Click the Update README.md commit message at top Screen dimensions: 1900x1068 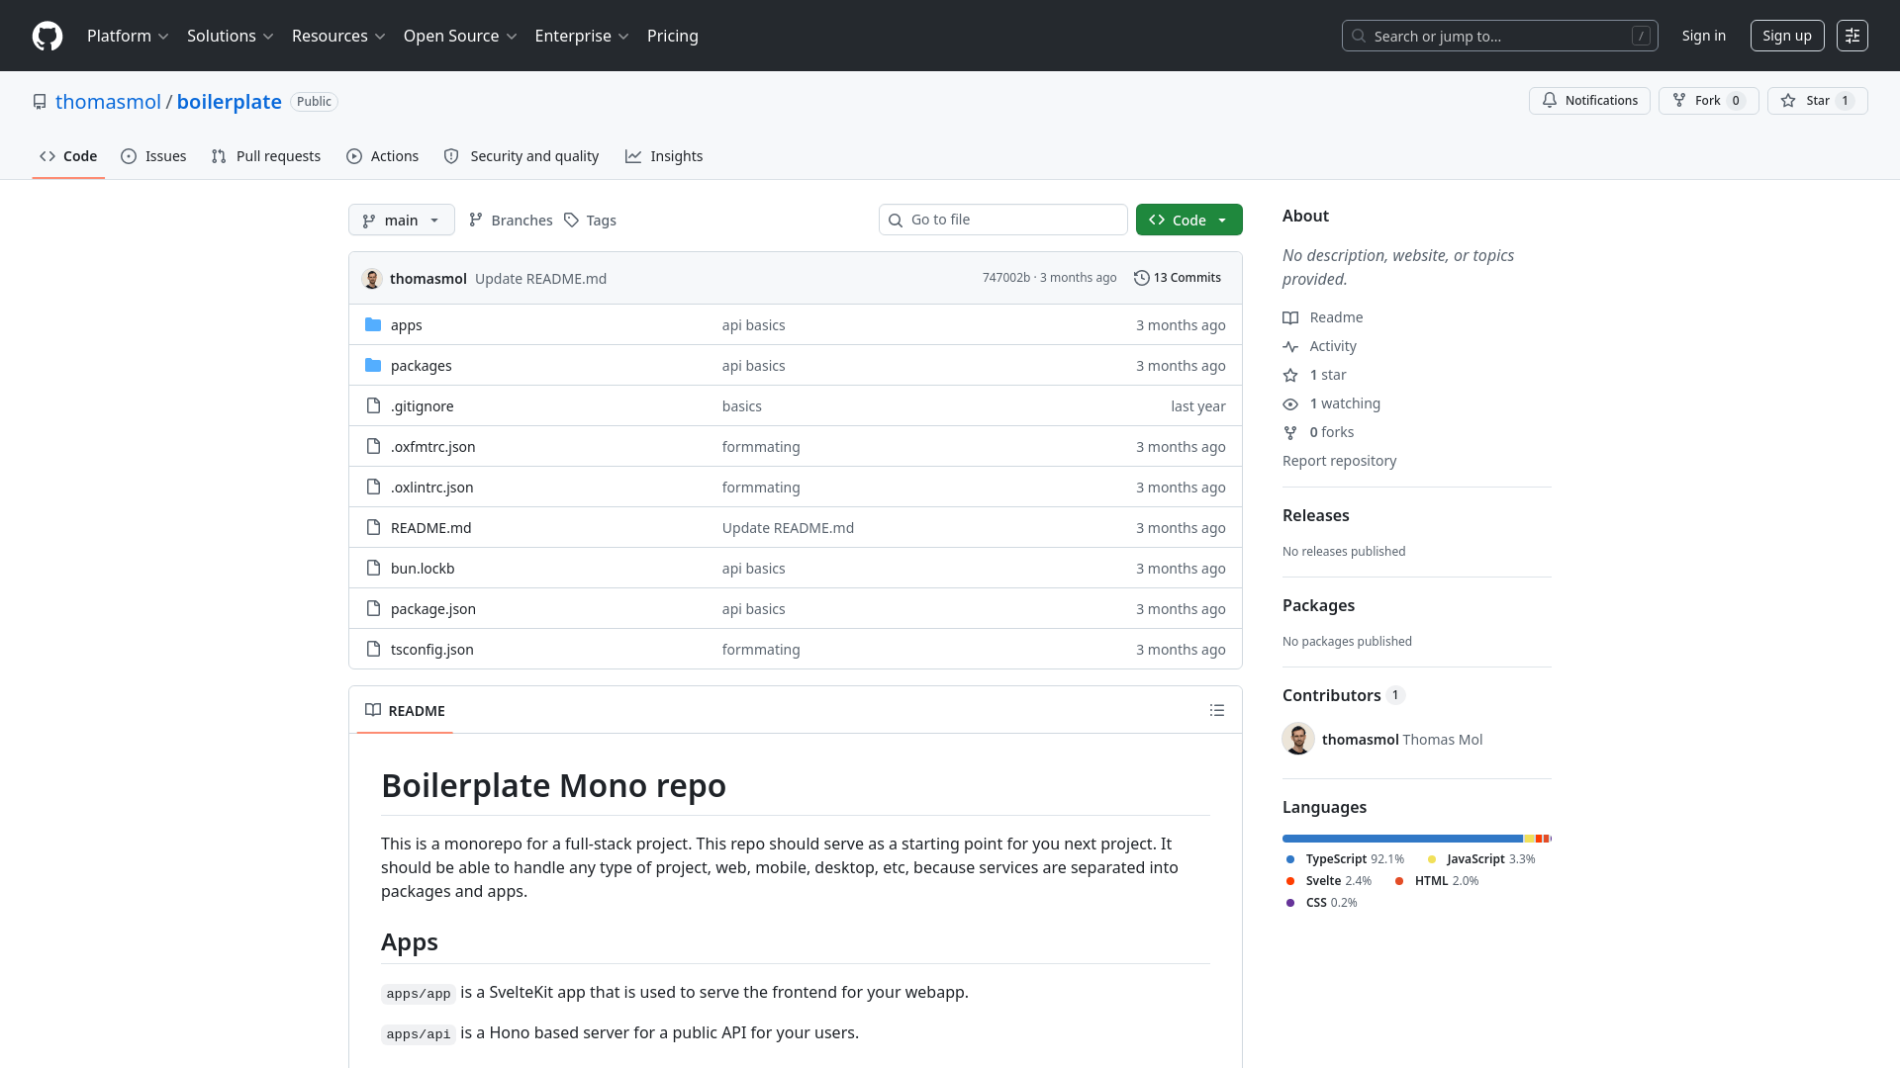pyautogui.click(x=540, y=279)
